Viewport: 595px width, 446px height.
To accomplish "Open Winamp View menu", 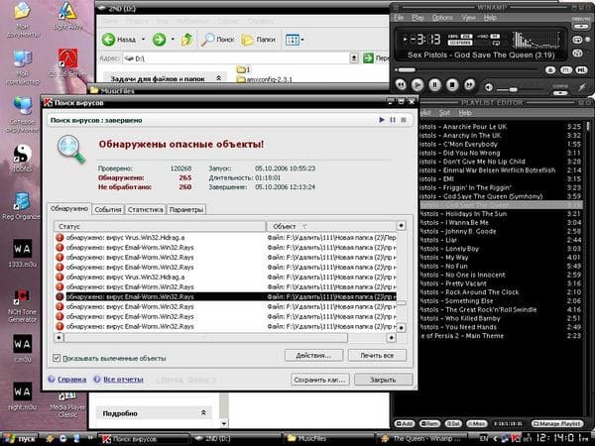I will coord(468,18).
